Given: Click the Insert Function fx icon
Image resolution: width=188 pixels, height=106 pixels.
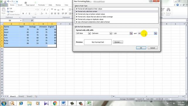Looking at the screenshot, I should click(32, 20).
